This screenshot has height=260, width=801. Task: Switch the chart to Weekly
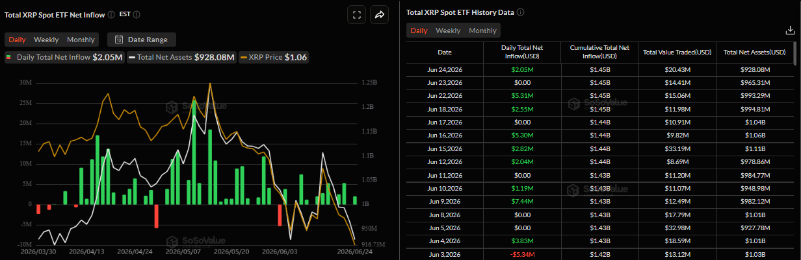(x=46, y=40)
